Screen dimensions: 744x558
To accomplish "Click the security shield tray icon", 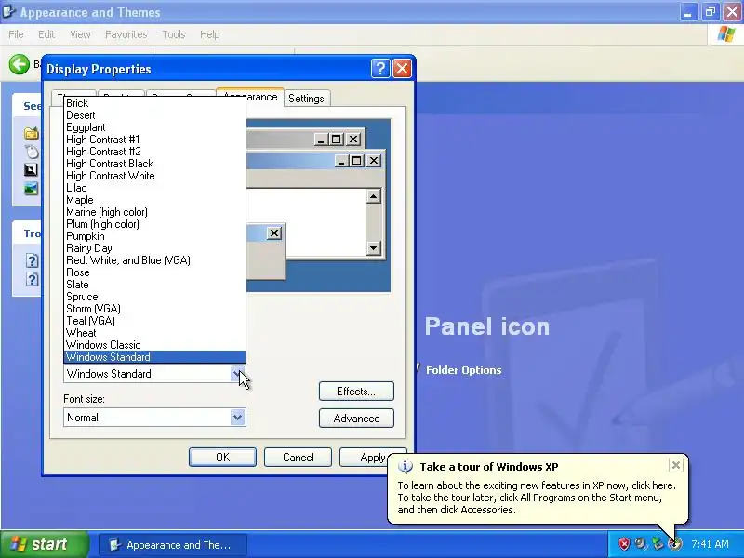I will tap(624, 544).
